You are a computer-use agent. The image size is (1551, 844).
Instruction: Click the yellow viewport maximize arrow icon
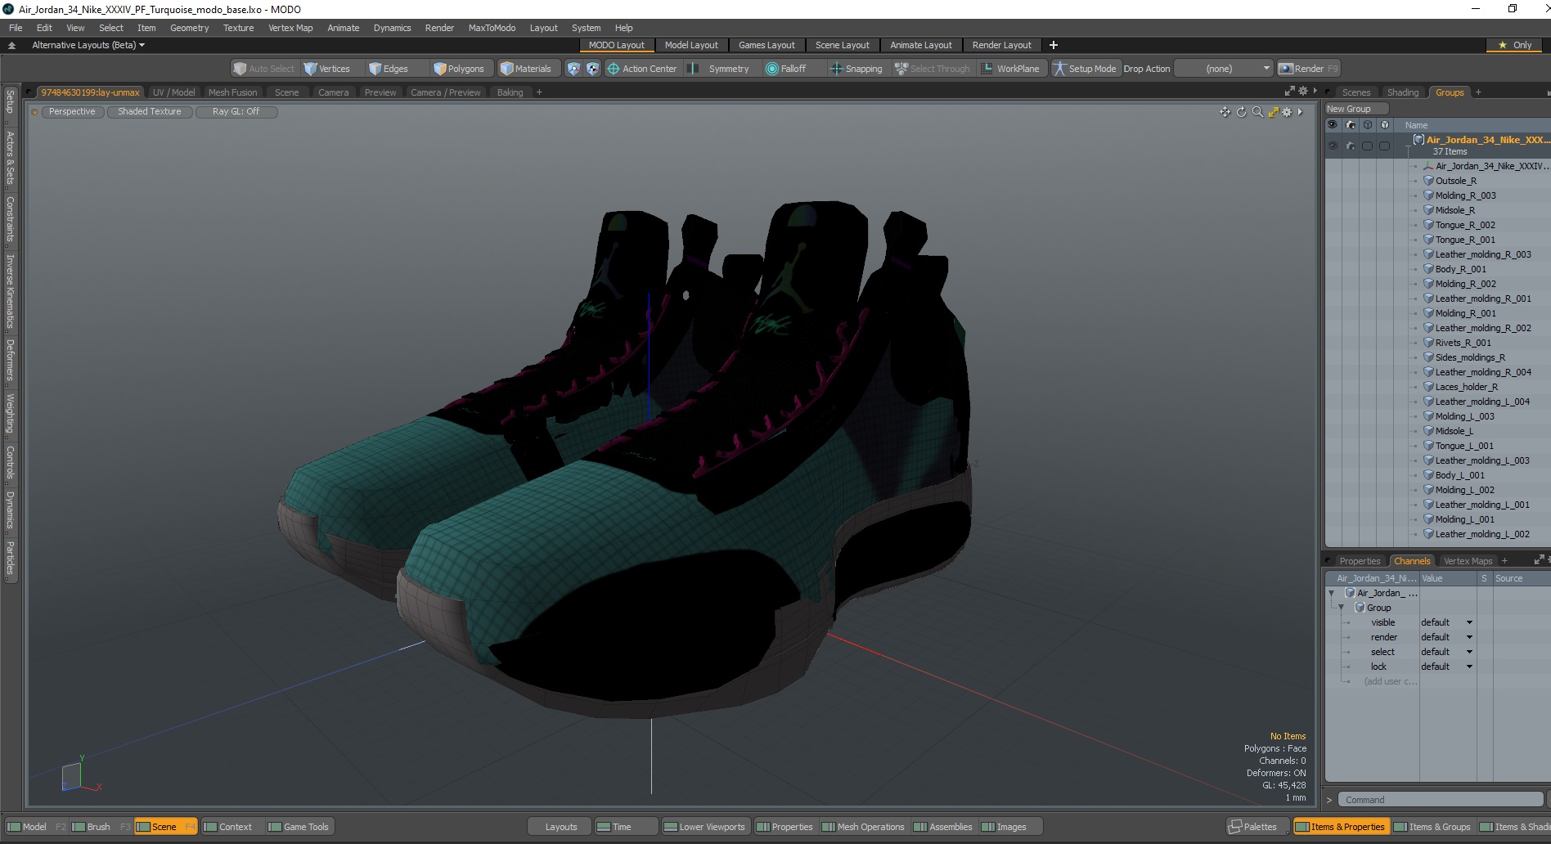[x=1273, y=112]
